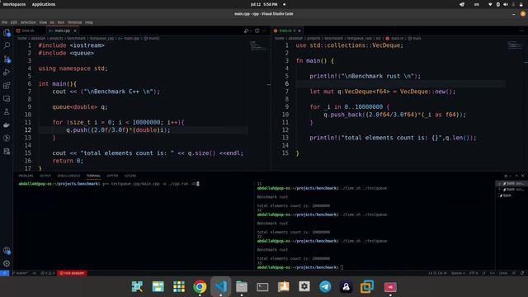Open the View menu
Viewport: 528px width, 297px height.
tap(43, 22)
